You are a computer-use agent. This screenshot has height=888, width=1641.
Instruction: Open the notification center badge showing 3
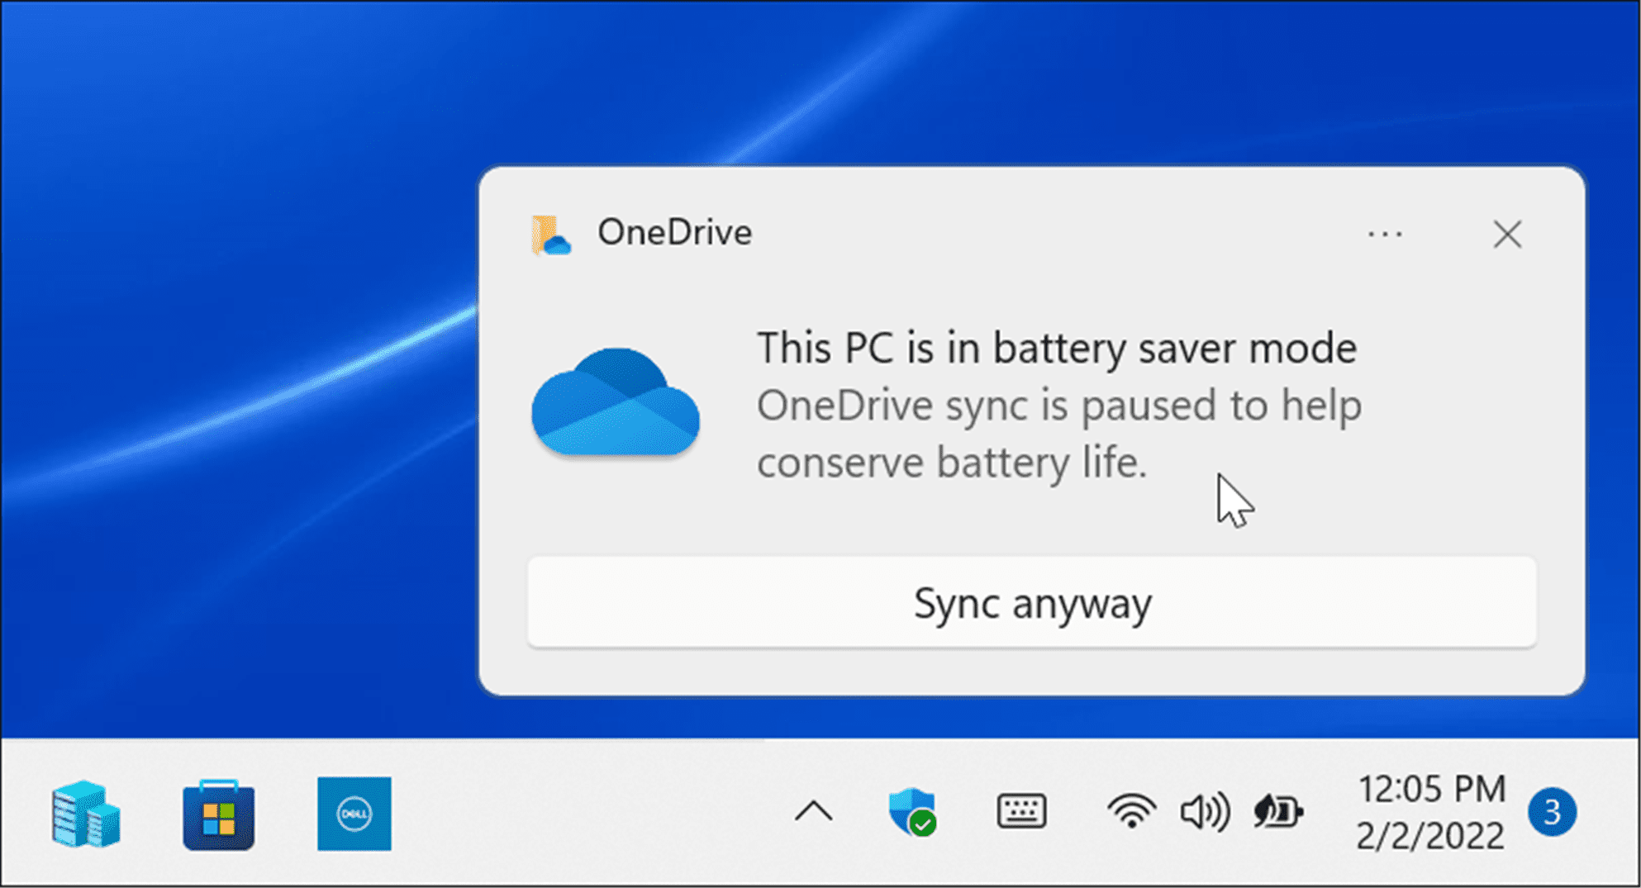pyautogui.click(x=1553, y=812)
